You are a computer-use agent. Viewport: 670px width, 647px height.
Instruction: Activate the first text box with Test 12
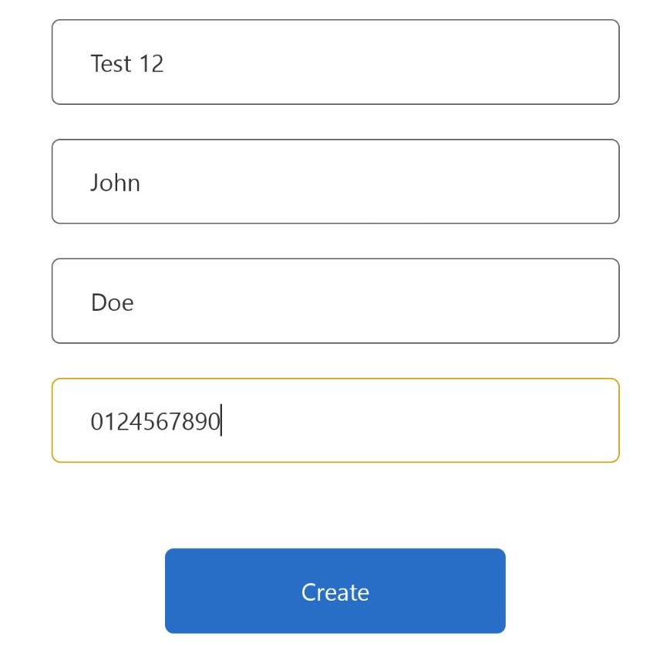[x=335, y=62]
